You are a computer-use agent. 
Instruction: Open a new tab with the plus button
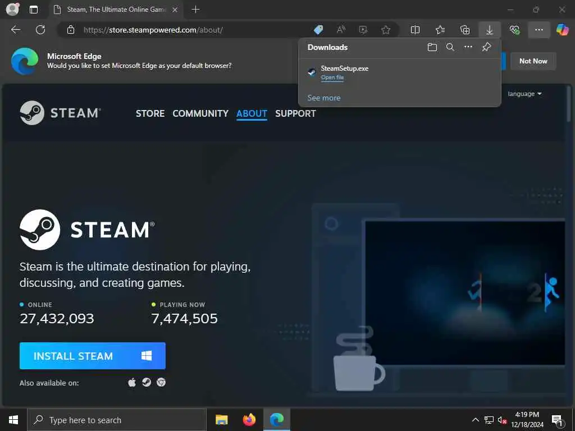[x=196, y=10]
